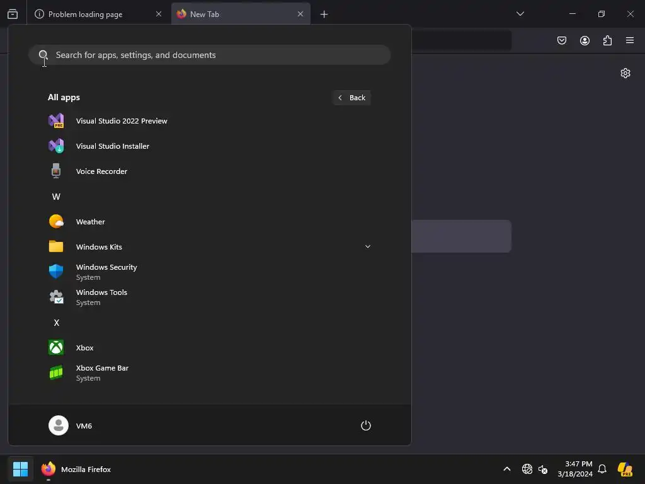Close the Problem loading page tab
645x484 pixels.
[x=158, y=14]
